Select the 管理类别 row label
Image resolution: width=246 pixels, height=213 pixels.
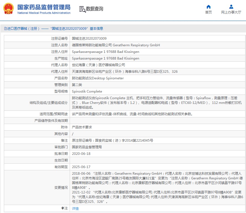[x=61, y=85]
